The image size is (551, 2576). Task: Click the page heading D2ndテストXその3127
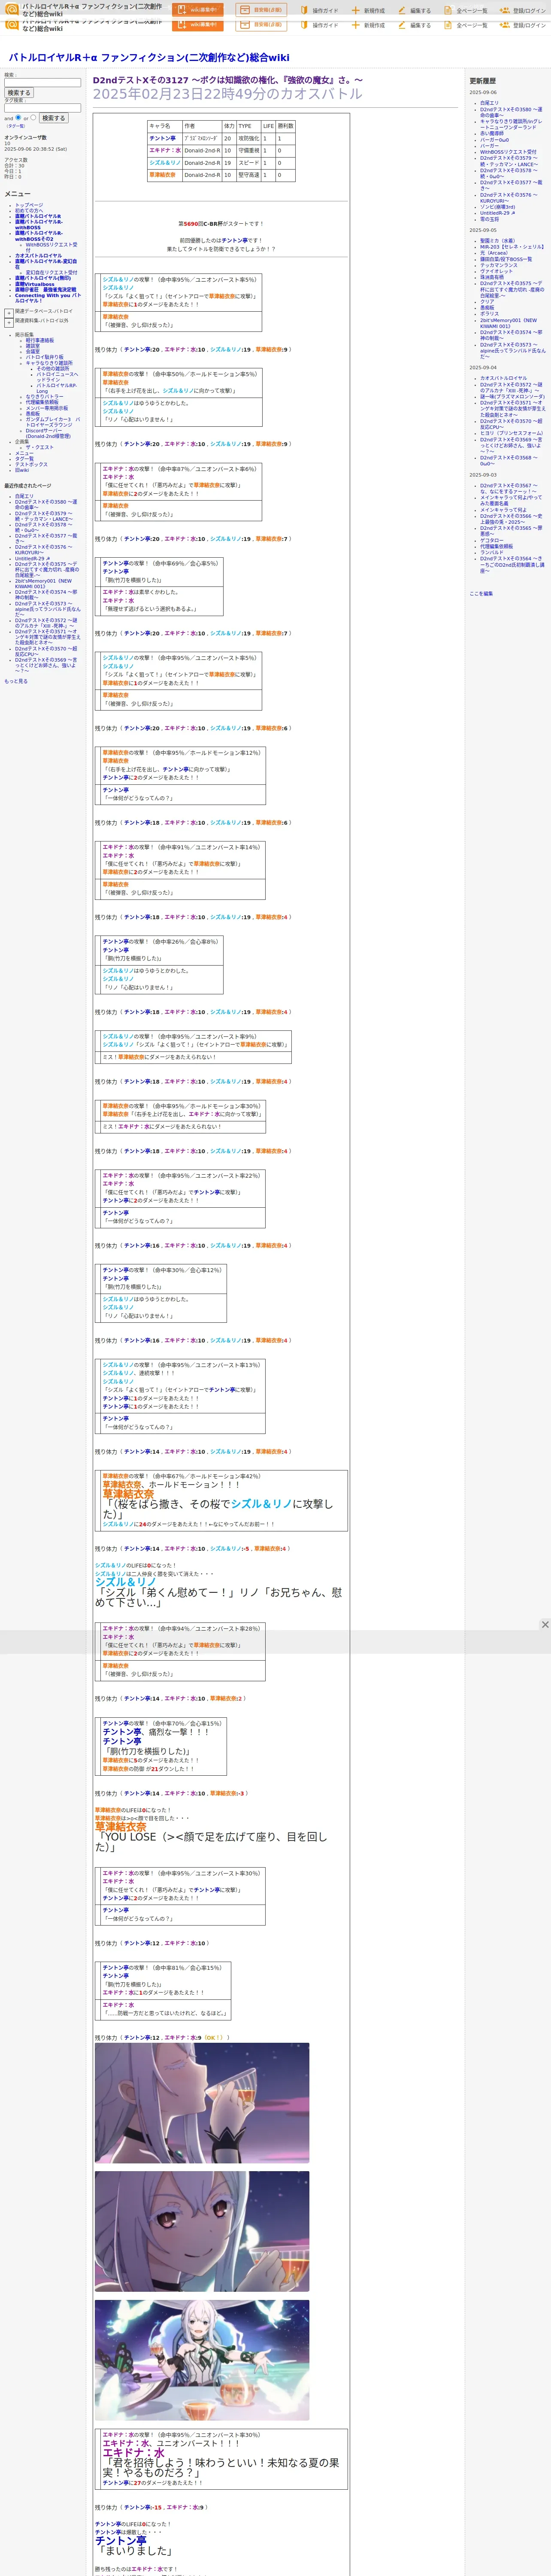pyautogui.click(x=228, y=80)
